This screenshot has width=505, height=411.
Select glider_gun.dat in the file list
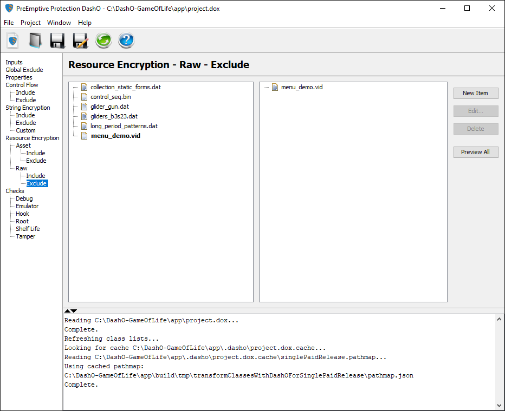[x=109, y=107]
